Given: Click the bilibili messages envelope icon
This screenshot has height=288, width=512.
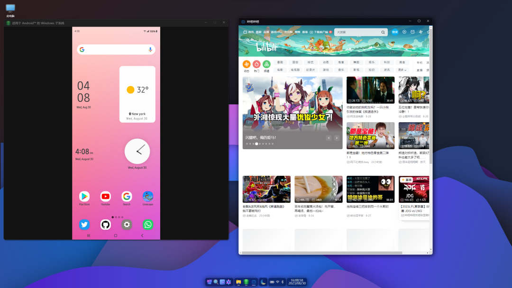Looking at the screenshot, I should click(x=412, y=32).
